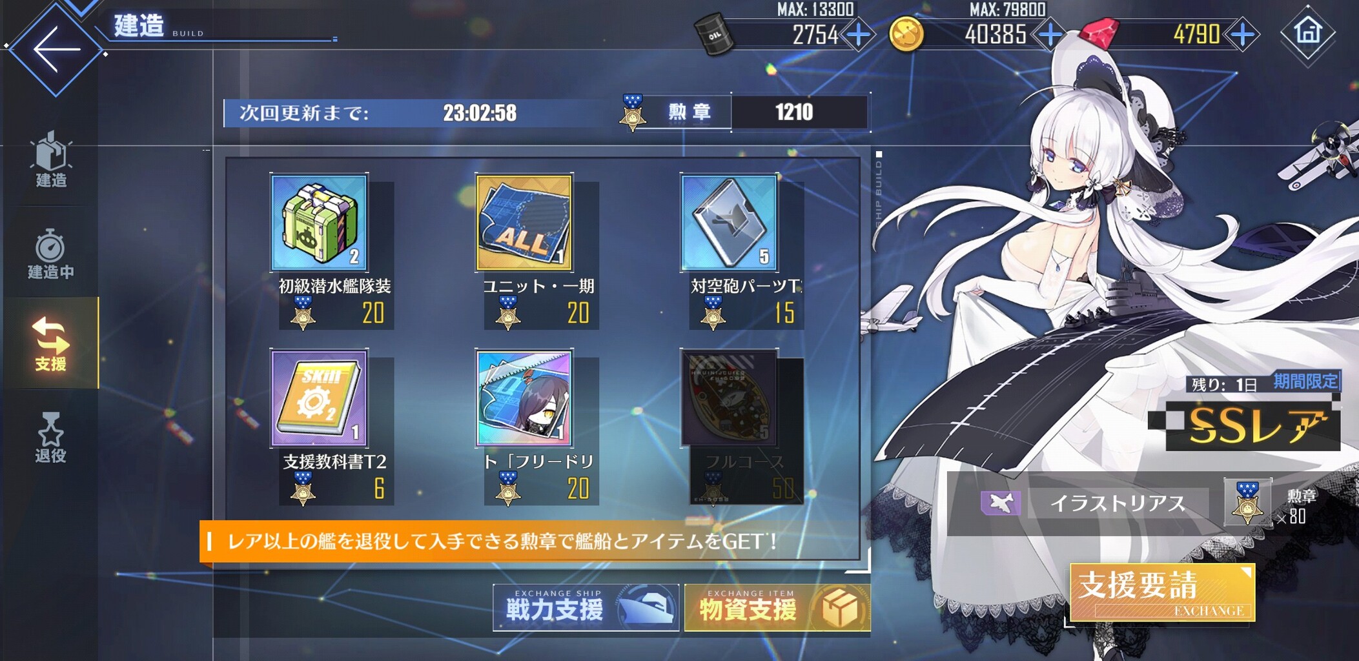Open the home screen via house icon
The width and height of the screenshot is (1359, 661).
pos(1308,31)
